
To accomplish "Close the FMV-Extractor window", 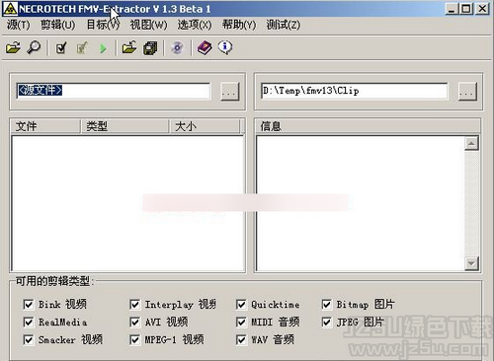I will coord(482,9).
